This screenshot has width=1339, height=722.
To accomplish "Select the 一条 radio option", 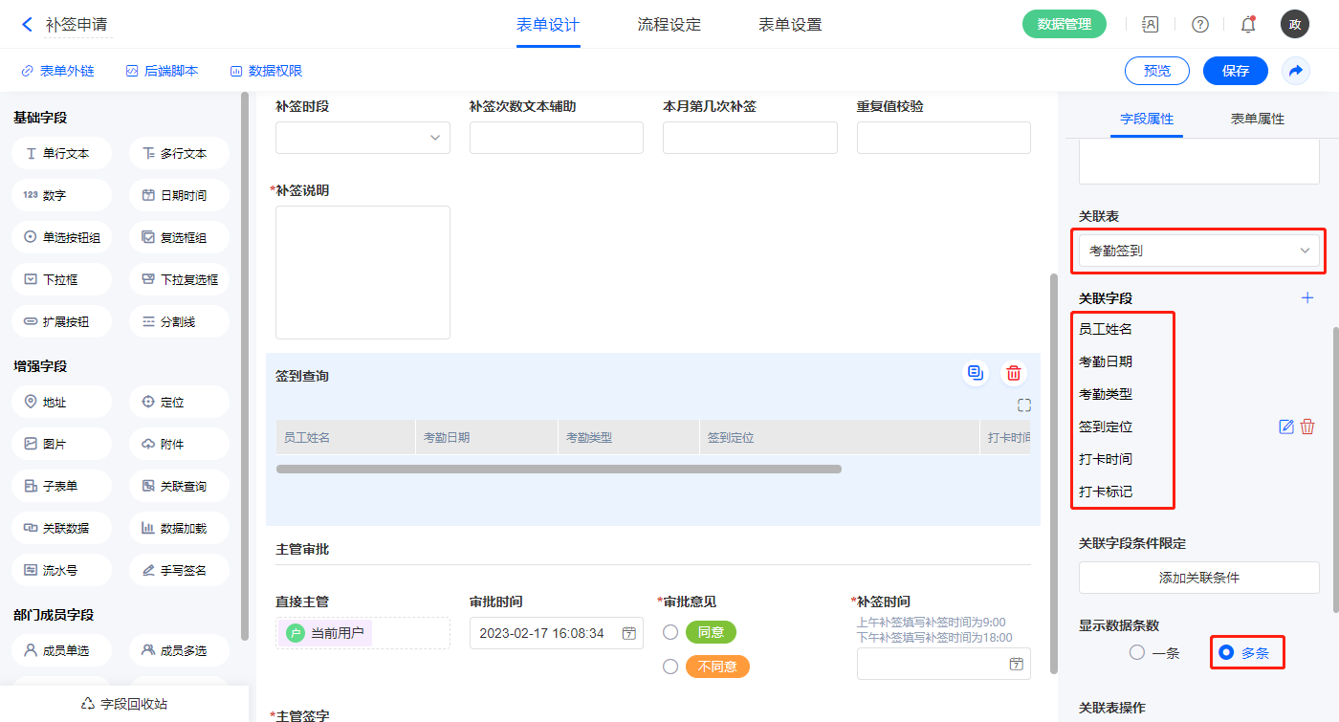I will coord(1137,653).
